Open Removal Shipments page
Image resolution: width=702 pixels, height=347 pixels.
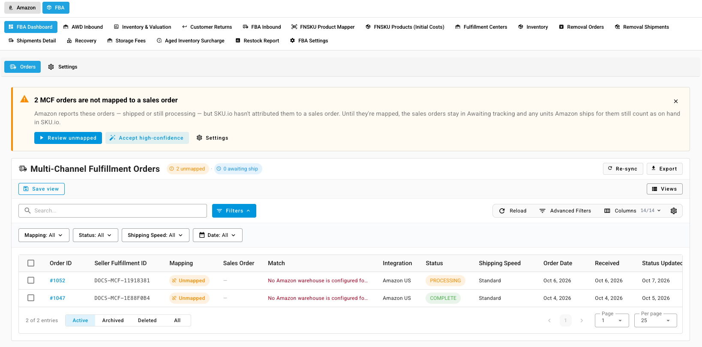click(x=642, y=27)
